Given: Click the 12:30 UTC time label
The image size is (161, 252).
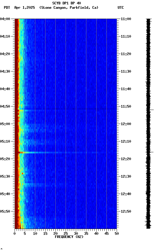Looking at the screenshot, I should (126, 176).
